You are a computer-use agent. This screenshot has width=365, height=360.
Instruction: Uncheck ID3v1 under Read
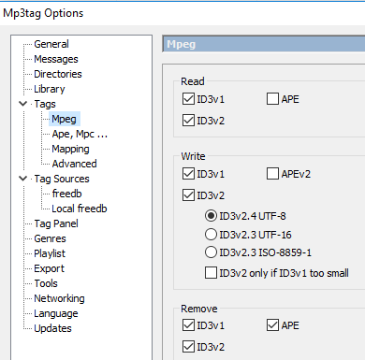(x=188, y=99)
